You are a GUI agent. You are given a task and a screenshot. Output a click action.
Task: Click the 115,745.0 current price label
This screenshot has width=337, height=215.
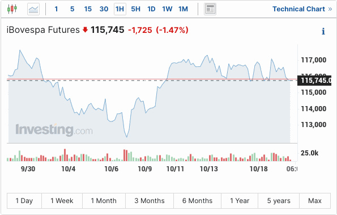(314, 81)
